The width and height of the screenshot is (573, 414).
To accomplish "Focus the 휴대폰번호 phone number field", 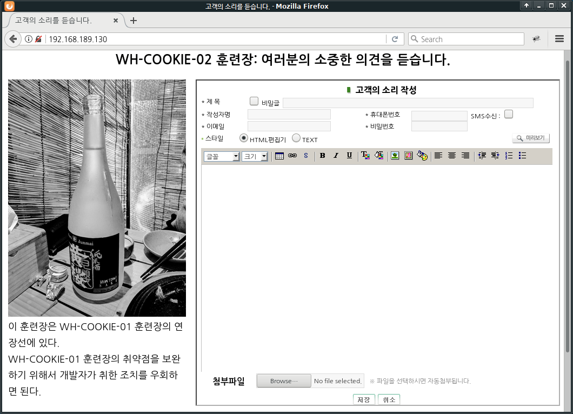I will 439,116.
